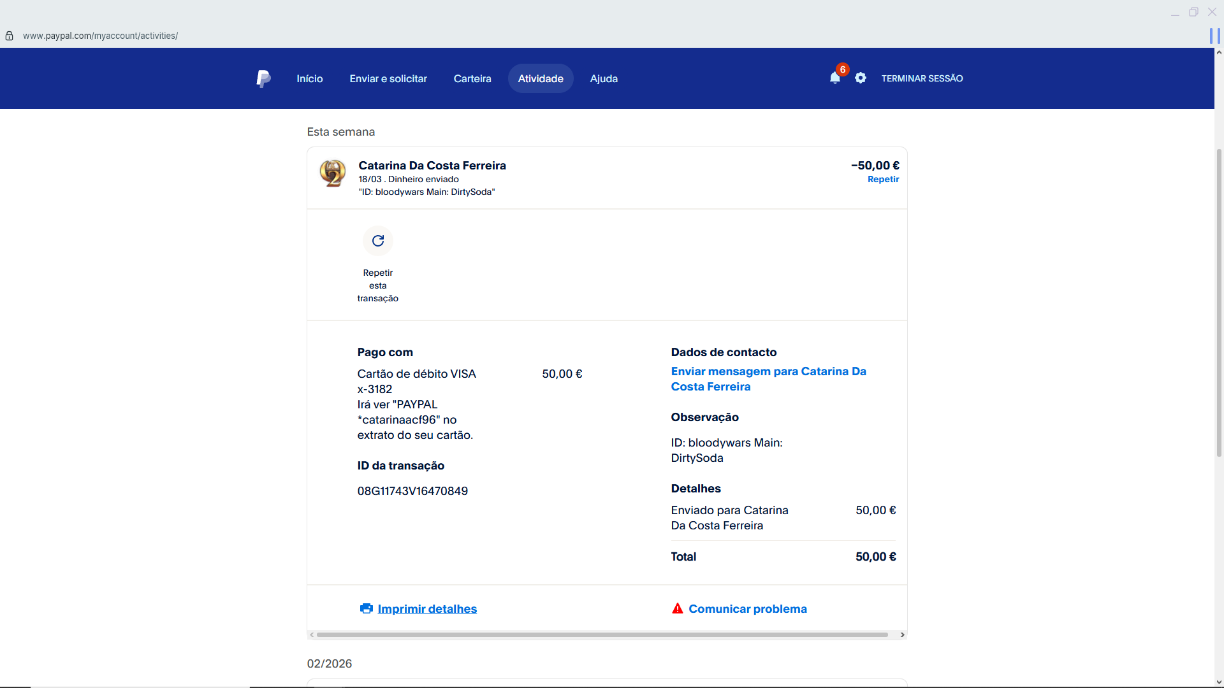Open account settings gear icon
This screenshot has height=688, width=1224.
861,78
